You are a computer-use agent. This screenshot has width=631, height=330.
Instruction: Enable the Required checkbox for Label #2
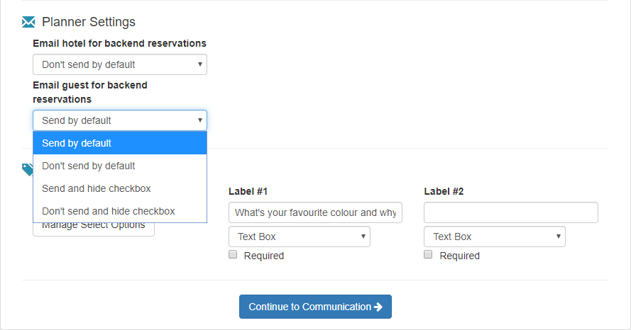coord(428,255)
